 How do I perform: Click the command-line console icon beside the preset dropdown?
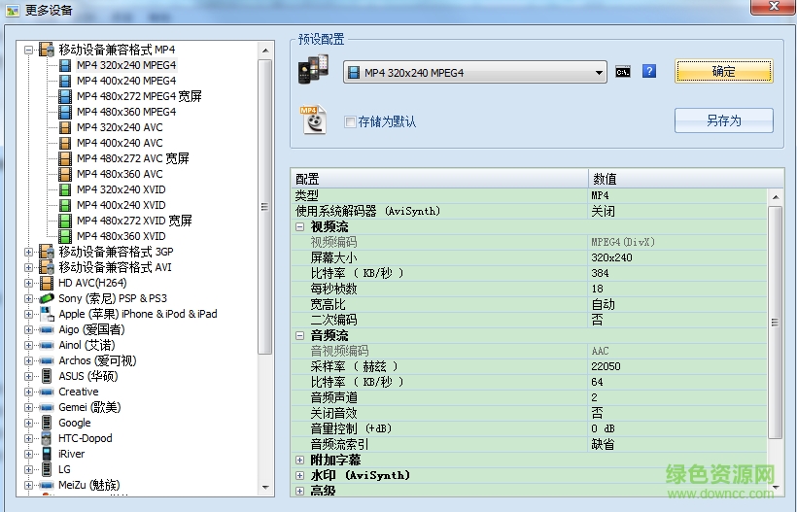coord(623,72)
